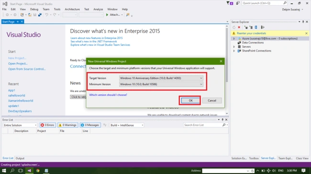Dismiss the Reenter your credentials banner

point(306,33)
